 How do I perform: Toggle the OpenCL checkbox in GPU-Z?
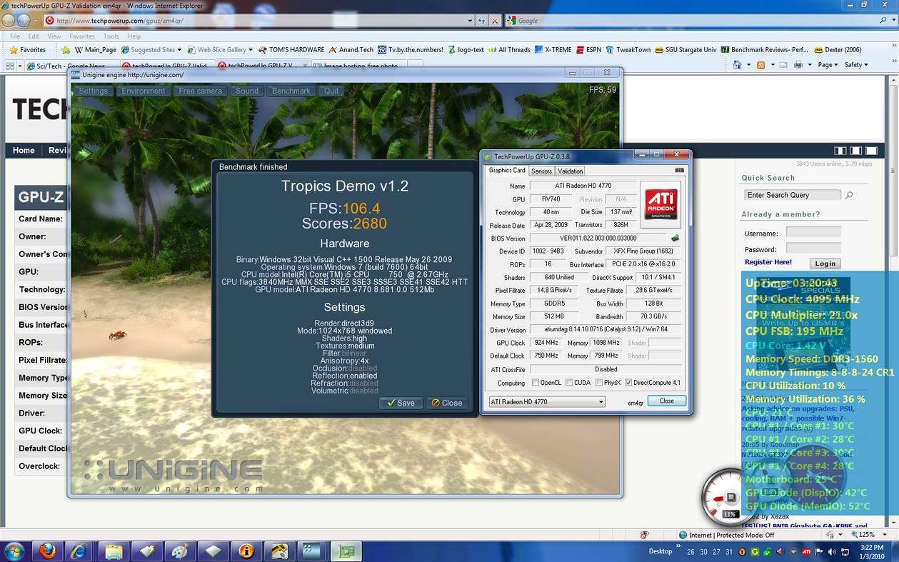click(x=536, y=383)
